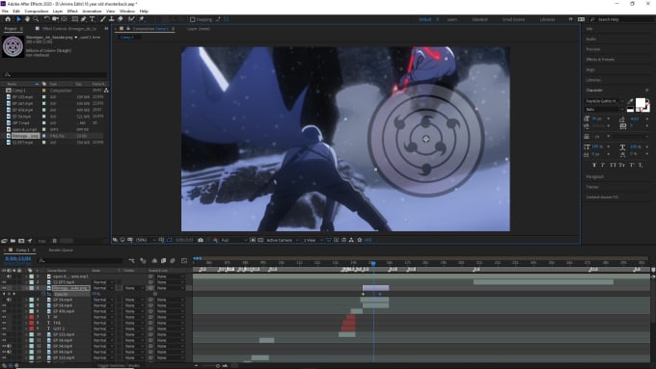
Task: Mute audio of the open it amv.mp3 layer
Action: [9, 277]
